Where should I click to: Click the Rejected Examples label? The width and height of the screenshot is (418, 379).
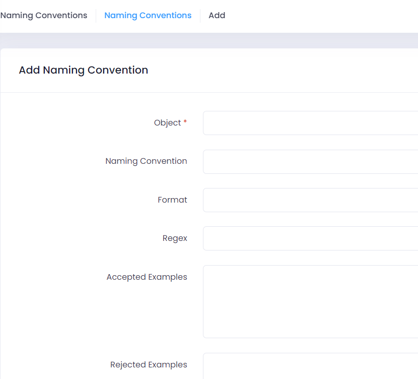point(149,364)
